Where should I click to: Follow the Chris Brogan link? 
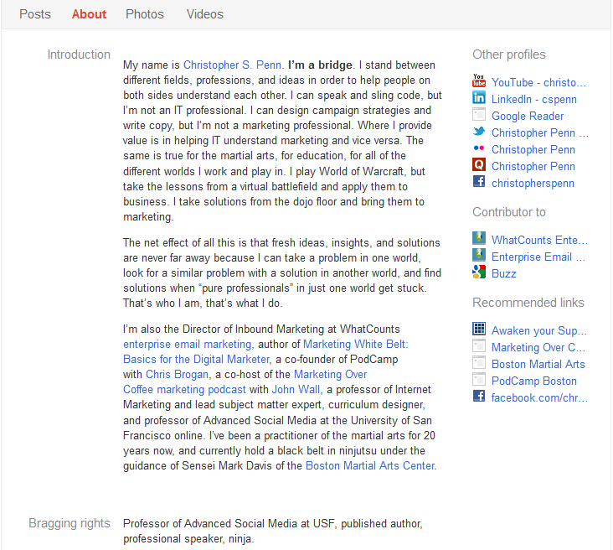pos(178,374)
